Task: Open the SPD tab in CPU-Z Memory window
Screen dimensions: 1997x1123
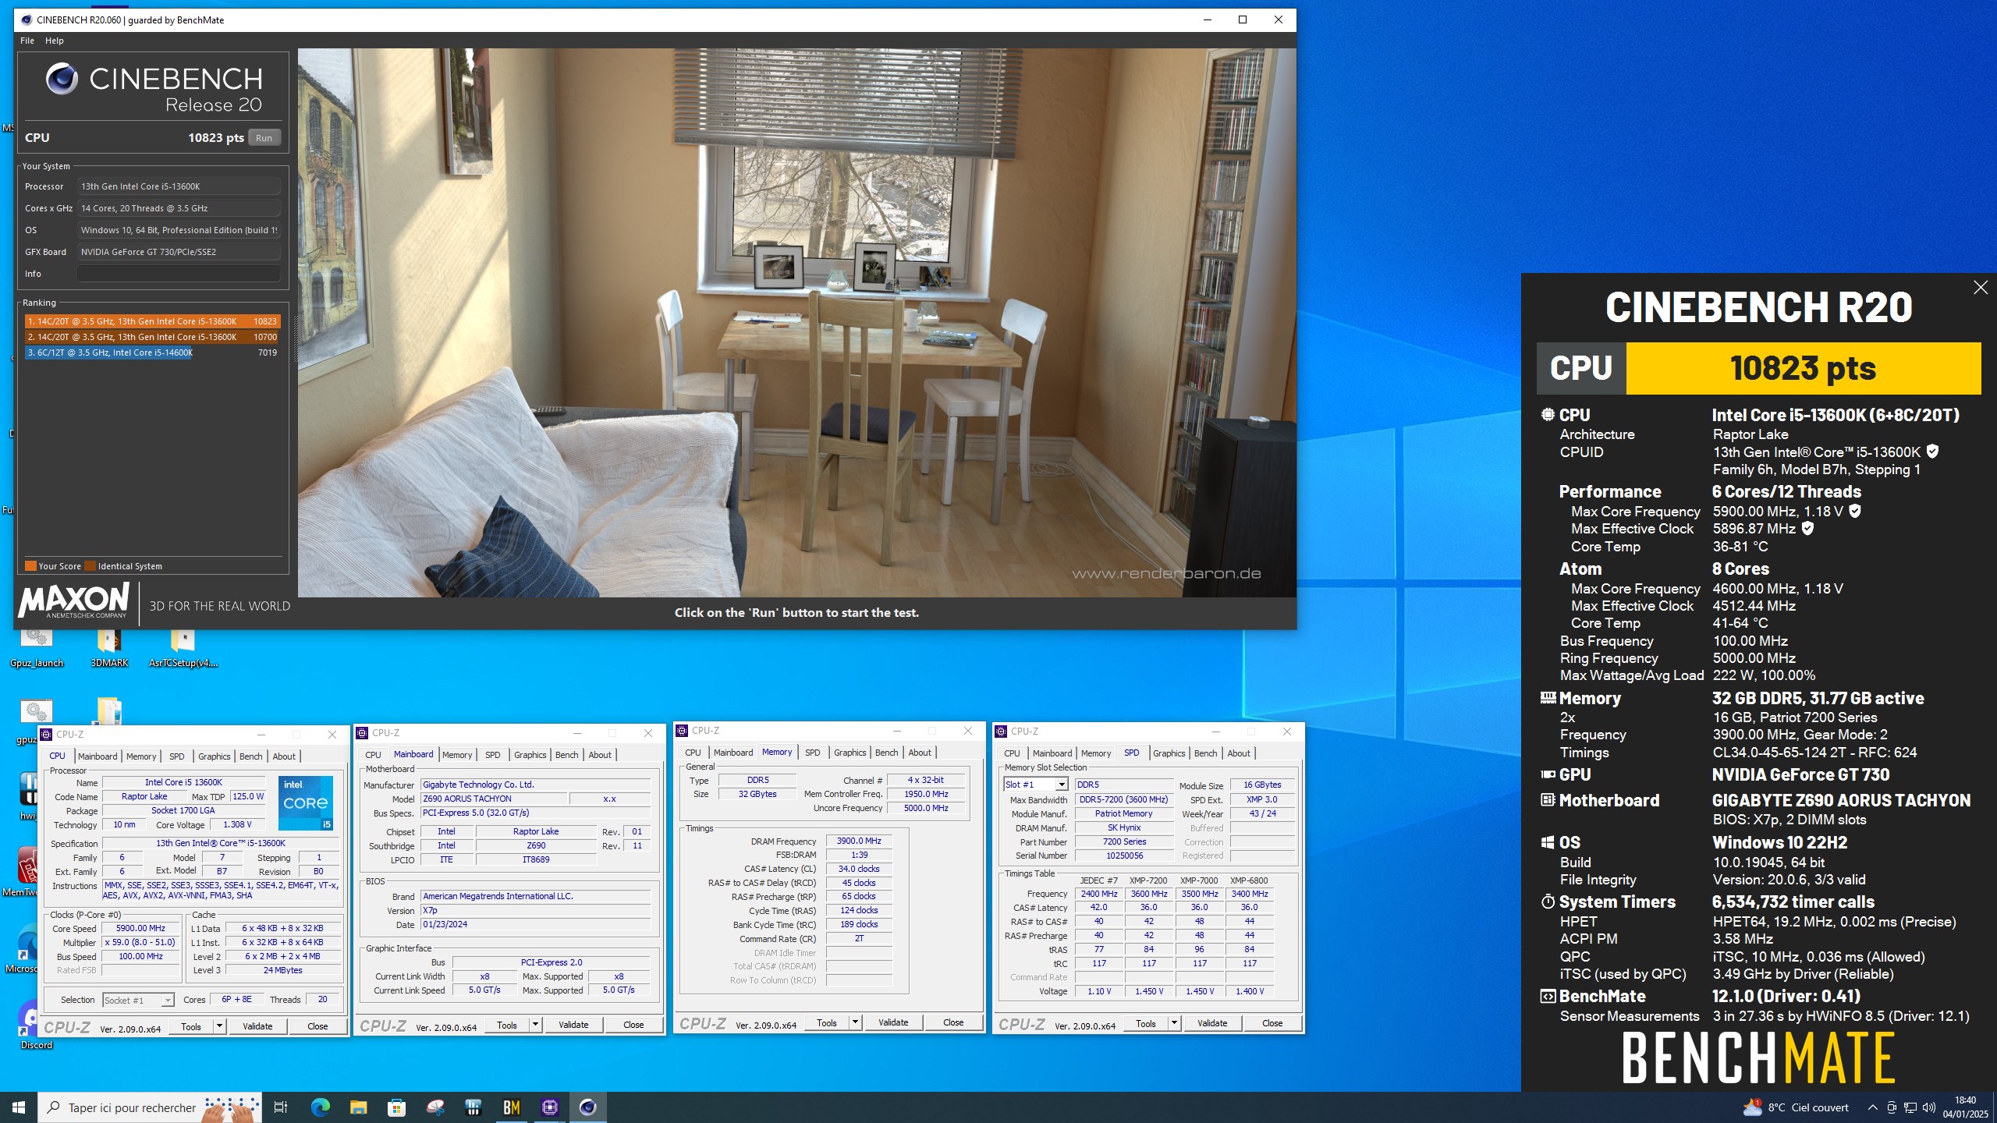Action: pos(812,753)
